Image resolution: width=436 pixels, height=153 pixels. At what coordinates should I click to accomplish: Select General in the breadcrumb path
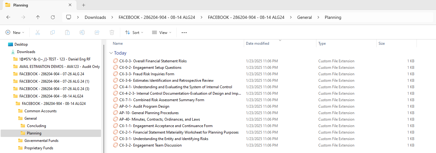click(304, 17)
